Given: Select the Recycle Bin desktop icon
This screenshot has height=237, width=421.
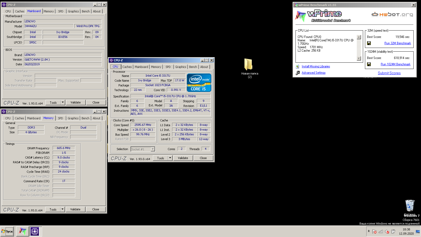Looking at the screenshot, I should tap(410, 207).
